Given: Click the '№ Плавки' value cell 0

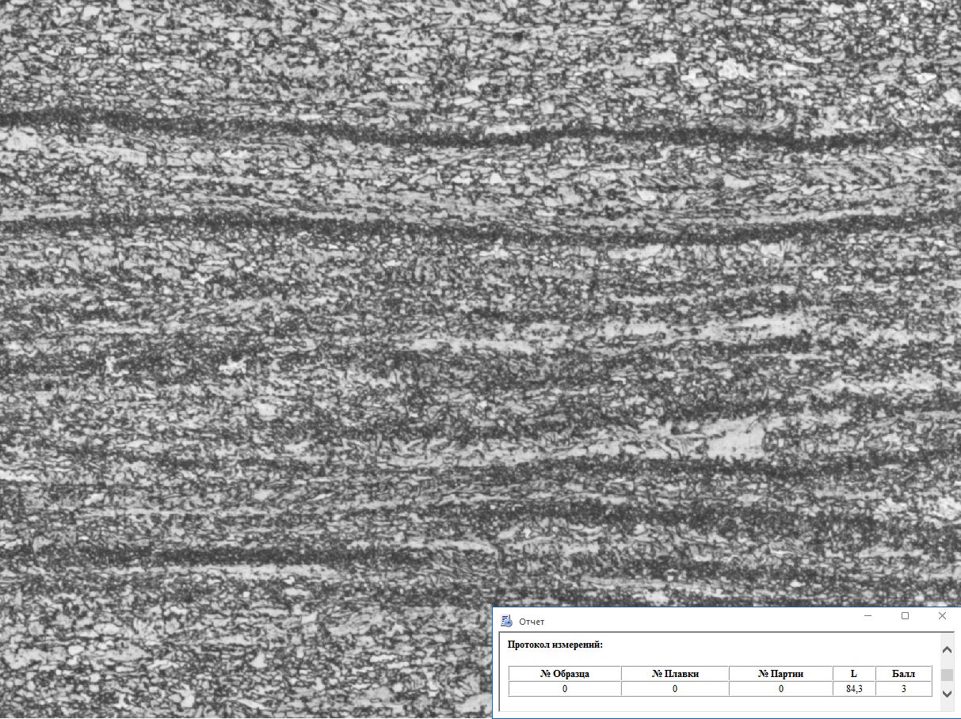Looking at the screenshot, I should point(675,689).
